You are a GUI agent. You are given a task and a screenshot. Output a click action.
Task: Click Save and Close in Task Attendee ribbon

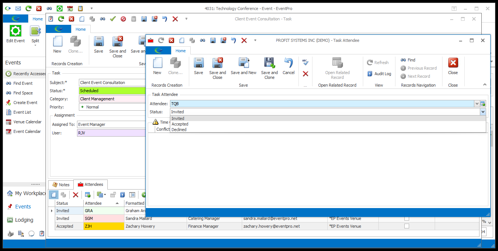[x=217, y=68]
